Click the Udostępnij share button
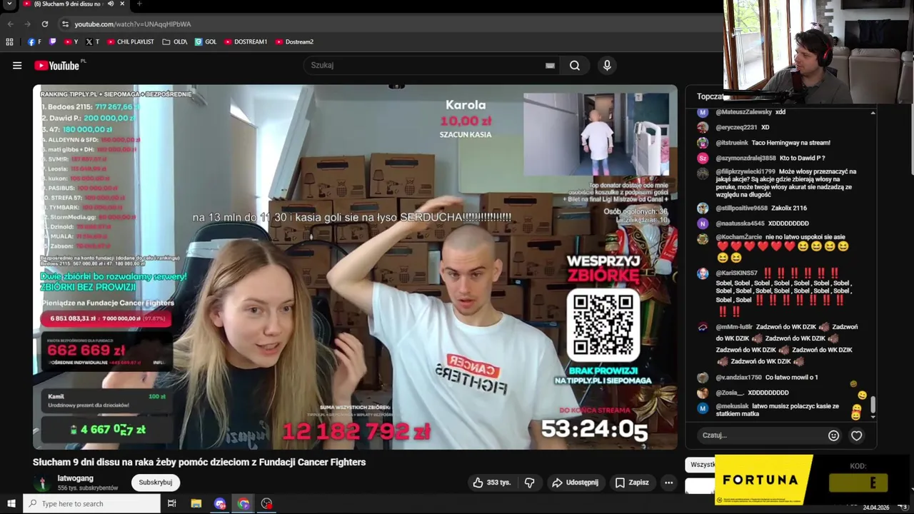914x514 pixels. (x=575, y=483)
